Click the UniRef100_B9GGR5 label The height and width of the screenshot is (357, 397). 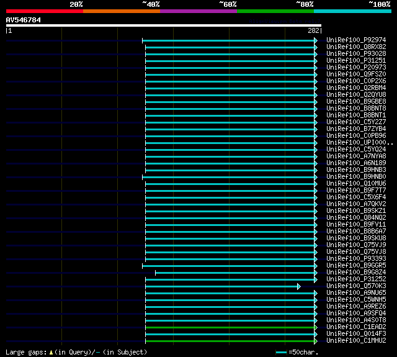[356, 266]
